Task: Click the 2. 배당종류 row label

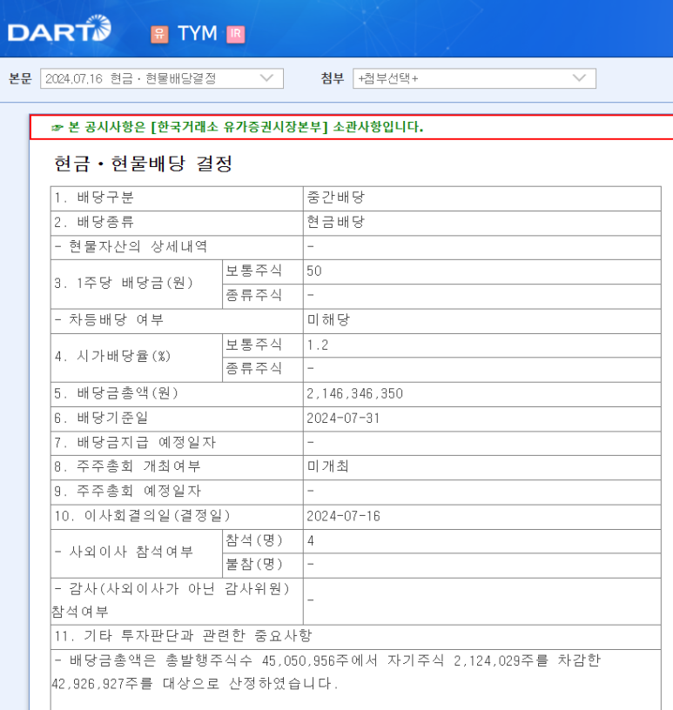Action: [94, 222]
